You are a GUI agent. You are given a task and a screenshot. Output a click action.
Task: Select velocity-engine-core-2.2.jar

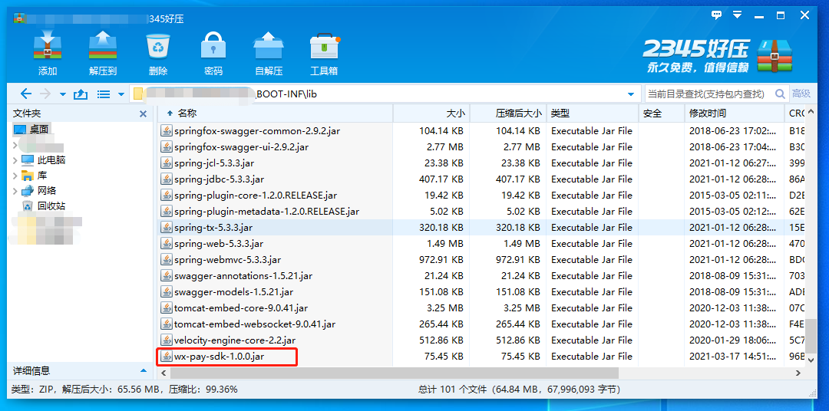click(235, 340)
